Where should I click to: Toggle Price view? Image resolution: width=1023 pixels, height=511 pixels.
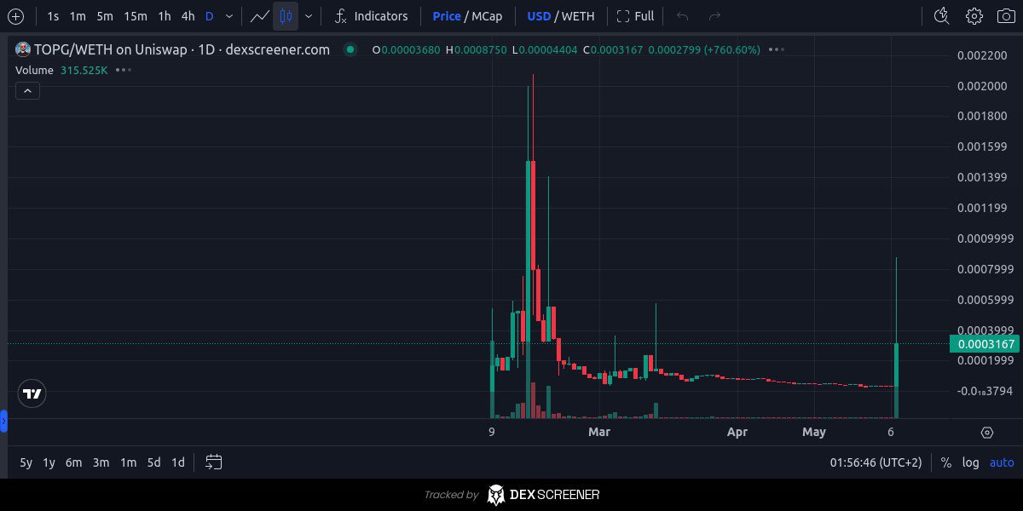[x=447, y=16]
